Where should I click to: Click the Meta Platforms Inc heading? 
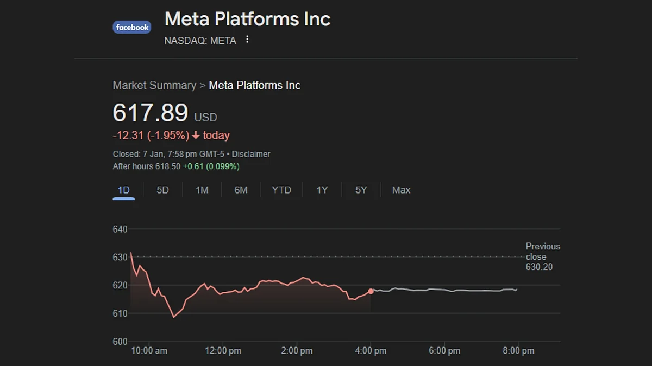click(x=247, y=19)
